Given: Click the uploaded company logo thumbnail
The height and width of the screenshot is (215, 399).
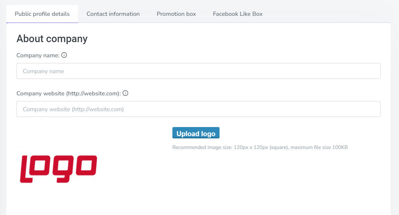Looking at the screenshot, I should pyautogui.click(x=58, y=169).
